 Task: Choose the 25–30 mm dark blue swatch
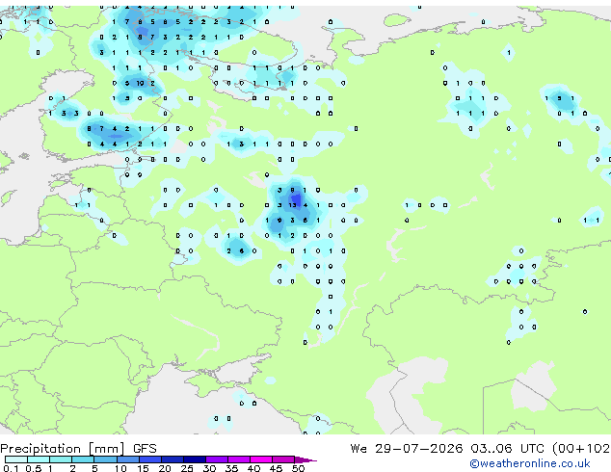pos(195,459)
